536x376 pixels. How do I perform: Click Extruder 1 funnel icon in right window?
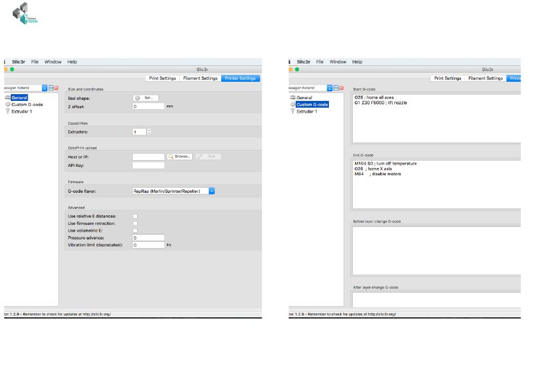[x=293, y=111]
